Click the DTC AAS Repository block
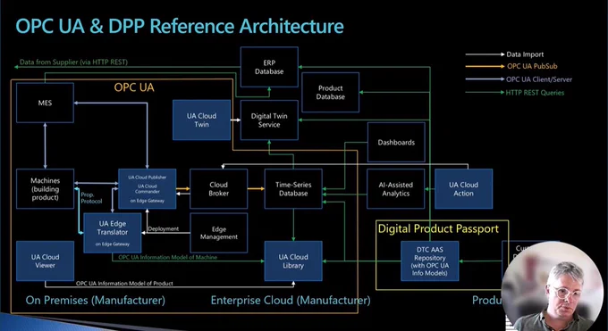The image size is (608, 331). 430,261
